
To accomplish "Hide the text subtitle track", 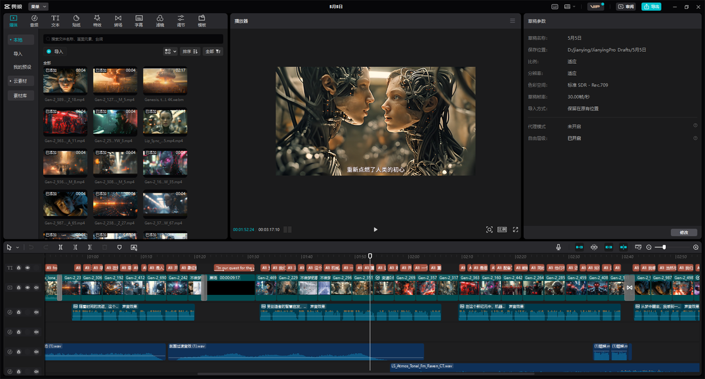I will click(x=27, y=267).
